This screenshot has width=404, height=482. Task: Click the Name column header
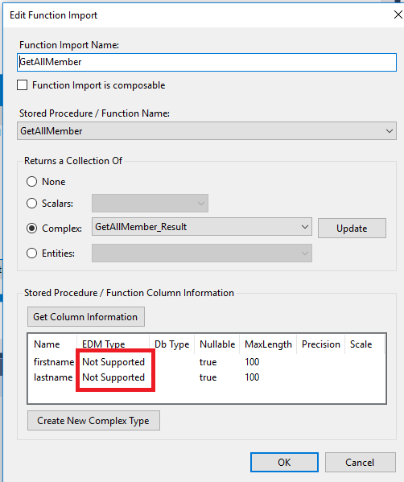point(47,344)
